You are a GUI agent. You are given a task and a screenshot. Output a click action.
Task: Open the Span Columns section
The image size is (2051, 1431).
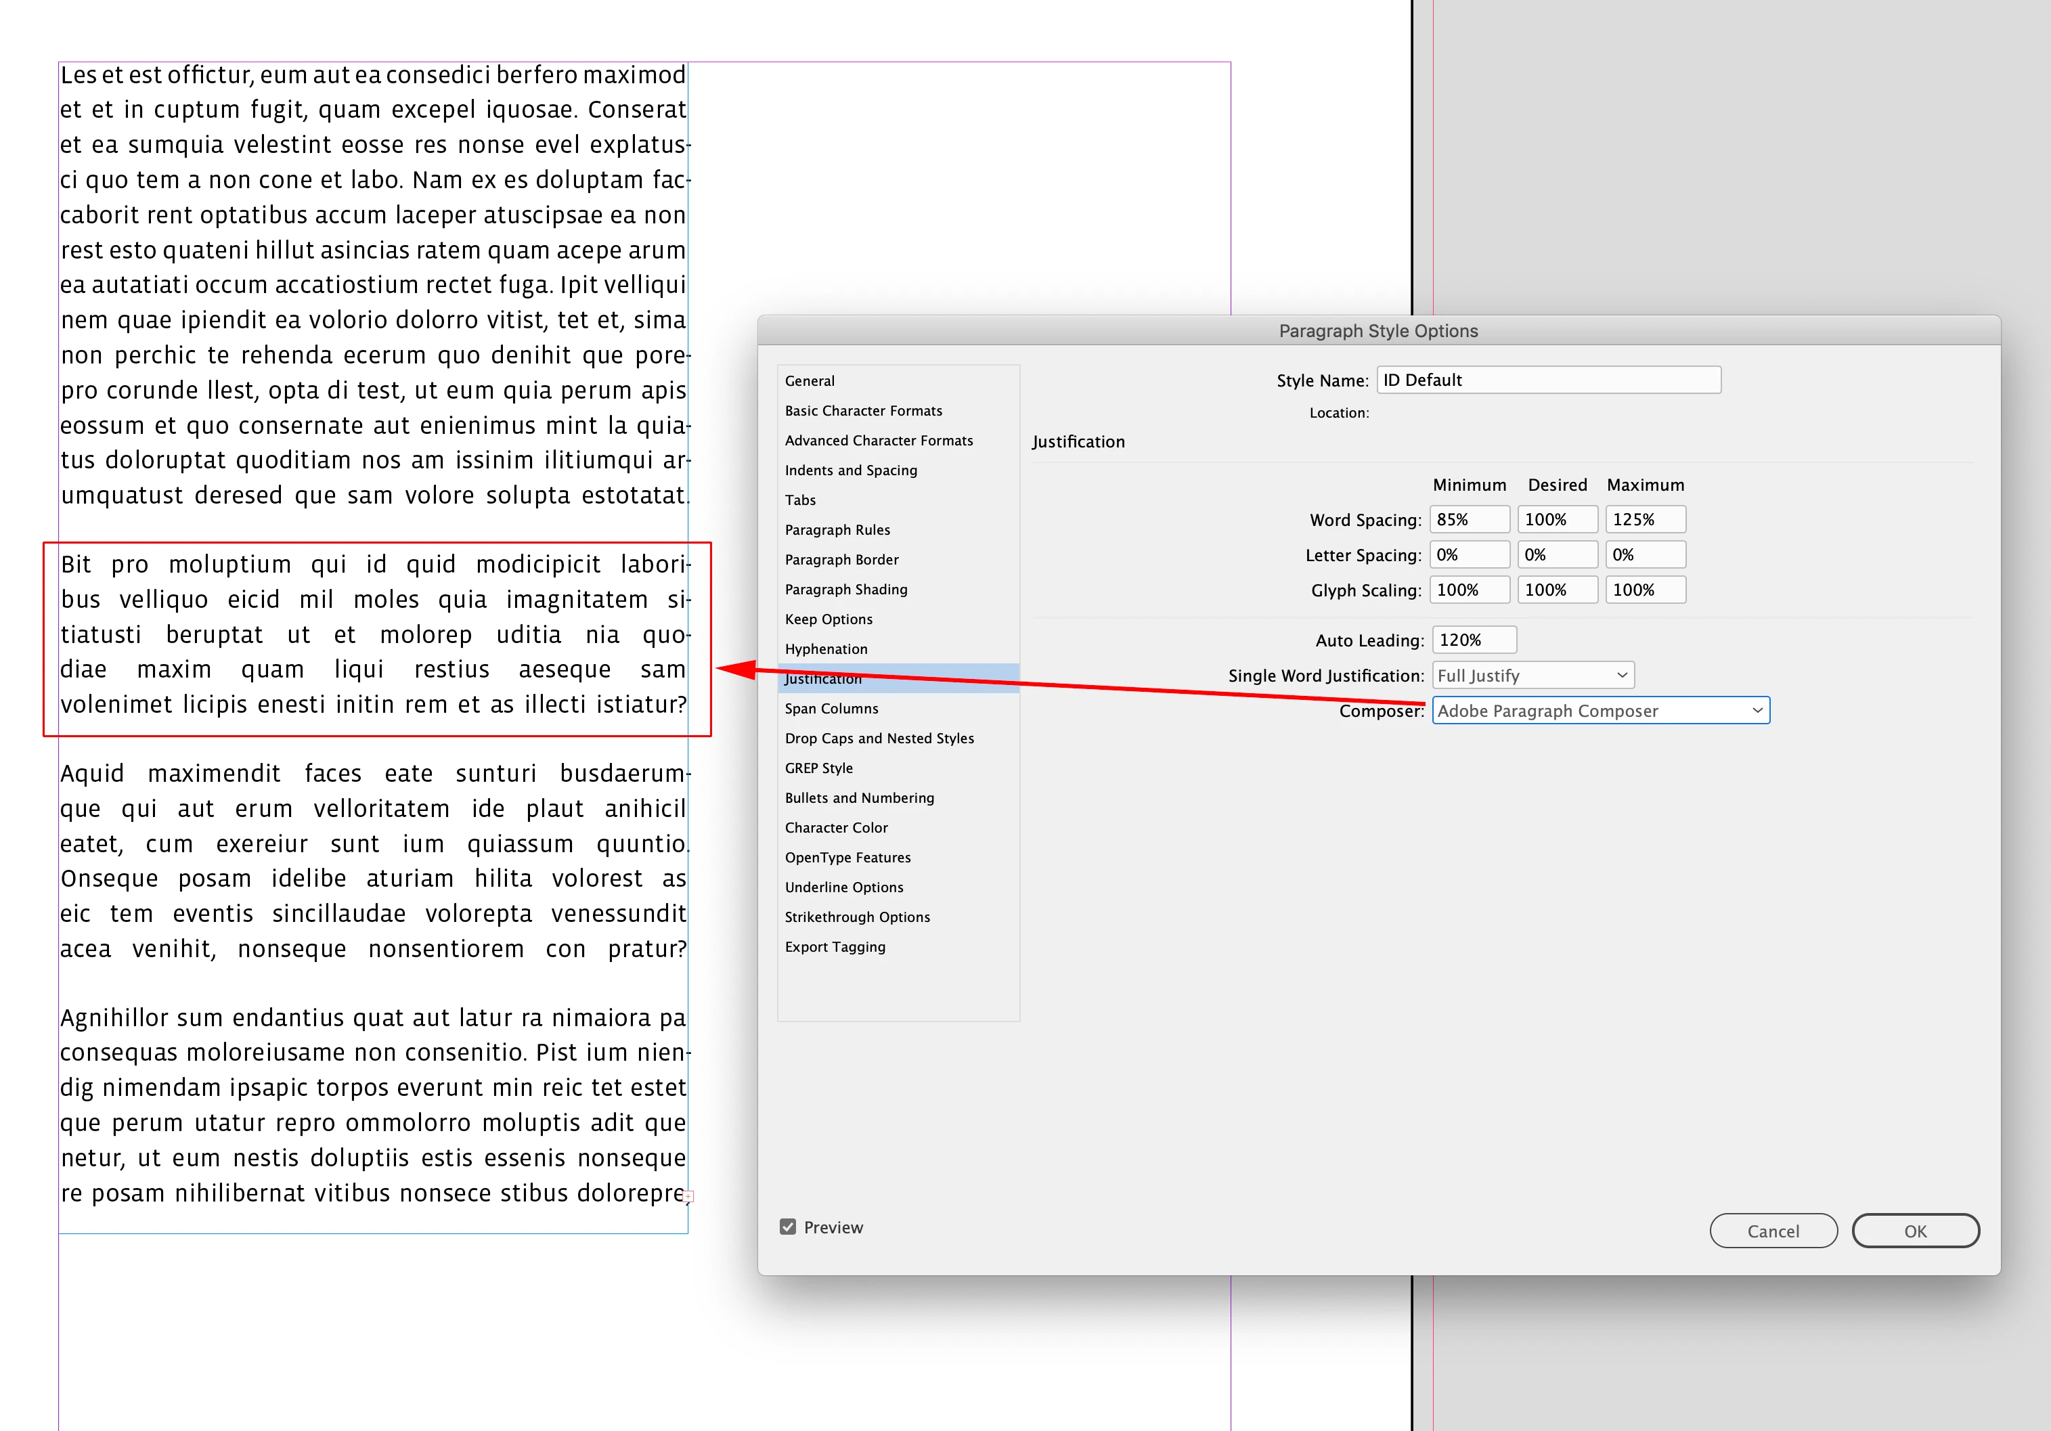(831, 708)
